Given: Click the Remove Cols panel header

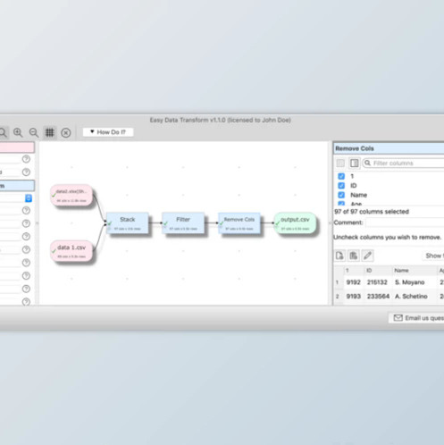Looking at the screenshot, I should [389, 148].
